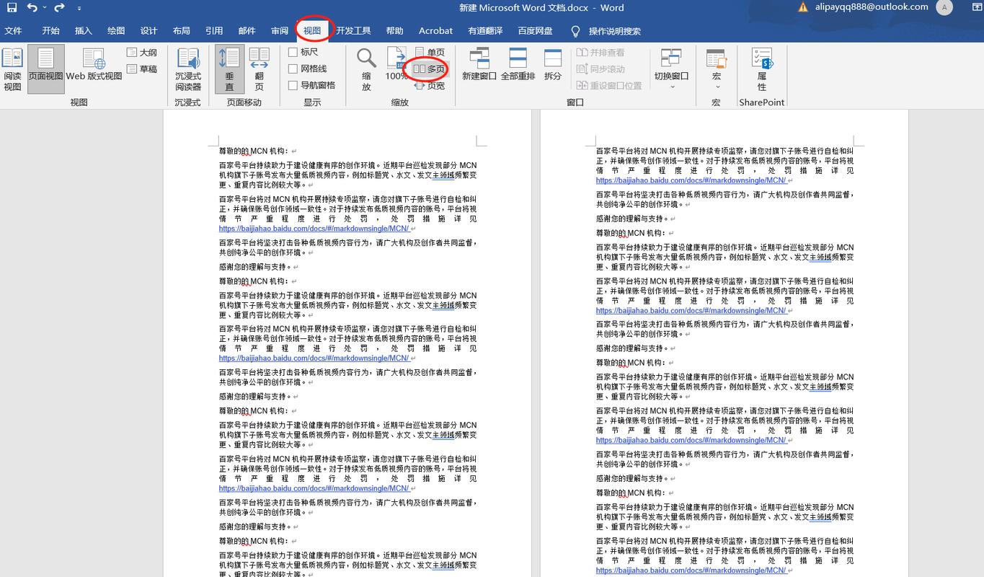Switch to the 审阅 Review tab
The image size is (984, 577).
pos(280,31)
